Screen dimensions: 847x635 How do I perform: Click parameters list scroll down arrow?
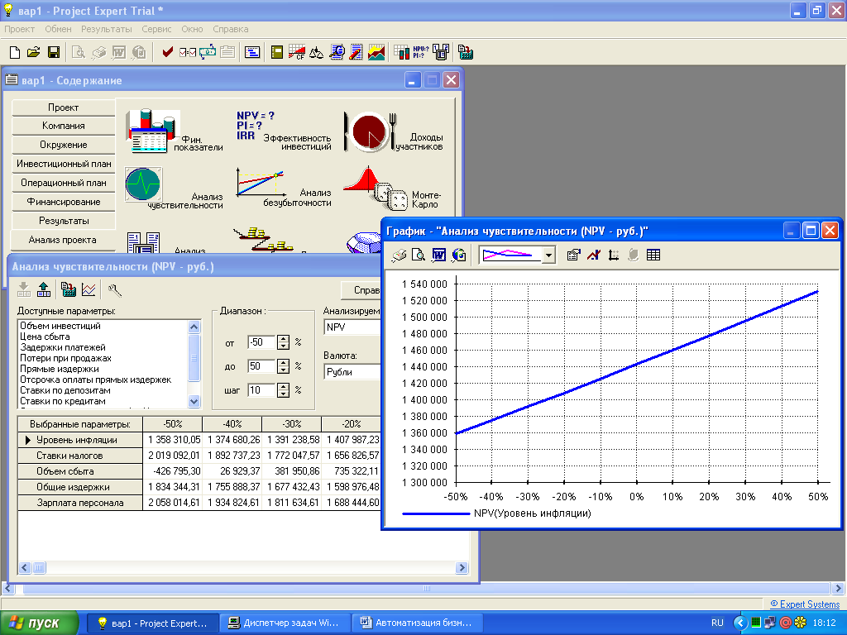(194, 401)
